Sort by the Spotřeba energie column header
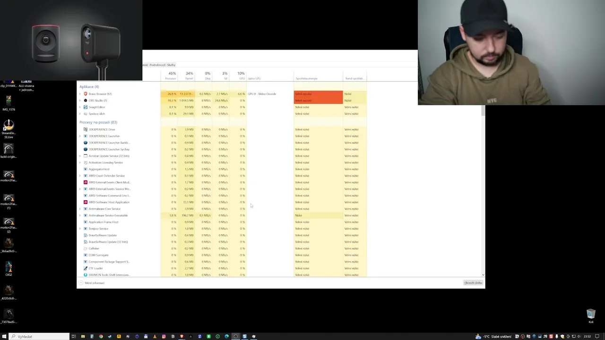605x340 pixels. pyautogui.click(x=318, y=76)
